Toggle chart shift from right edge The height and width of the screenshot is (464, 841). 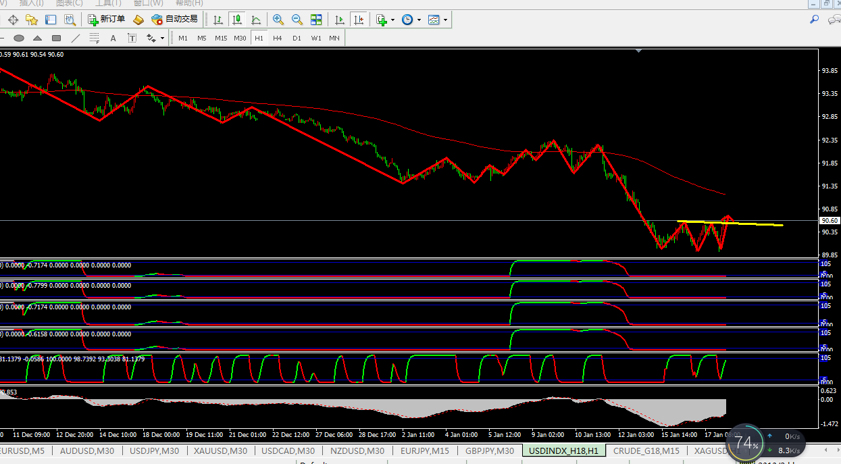pyautogui.click(x=359, y=20)
